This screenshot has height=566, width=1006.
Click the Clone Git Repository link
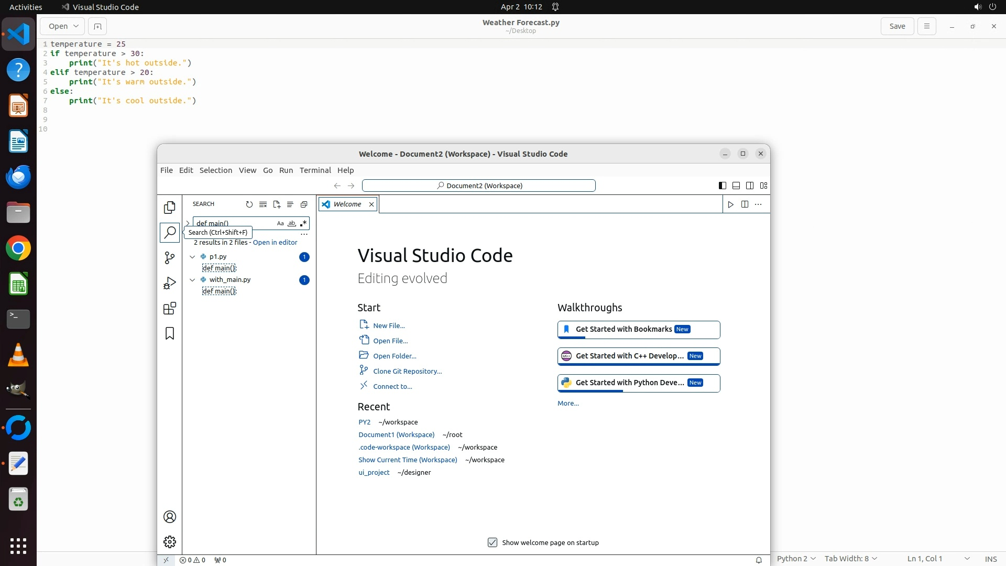coord(407,371)
